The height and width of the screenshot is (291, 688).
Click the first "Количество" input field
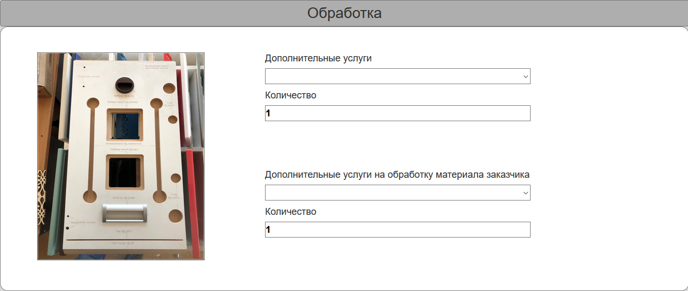[x=397, y=113]
